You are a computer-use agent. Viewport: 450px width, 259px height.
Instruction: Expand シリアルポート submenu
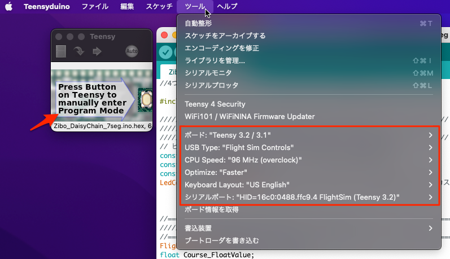[x=309, y=197]
